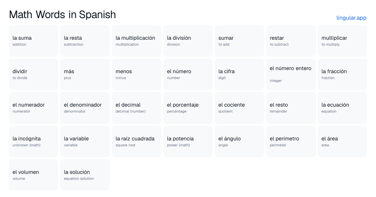This screenshot has width=376, height=197.
Task: Select the 'sumar' to add card
Action: [x=239, y=41]
